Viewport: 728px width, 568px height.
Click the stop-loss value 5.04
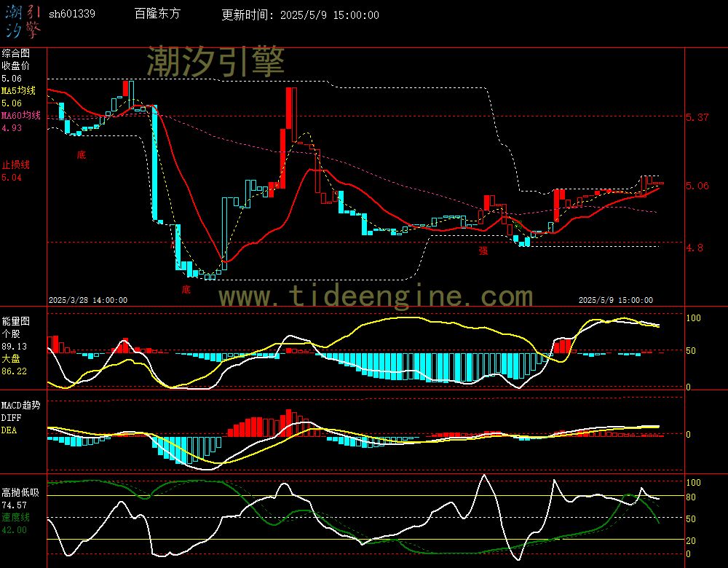(x=12, y=178)
